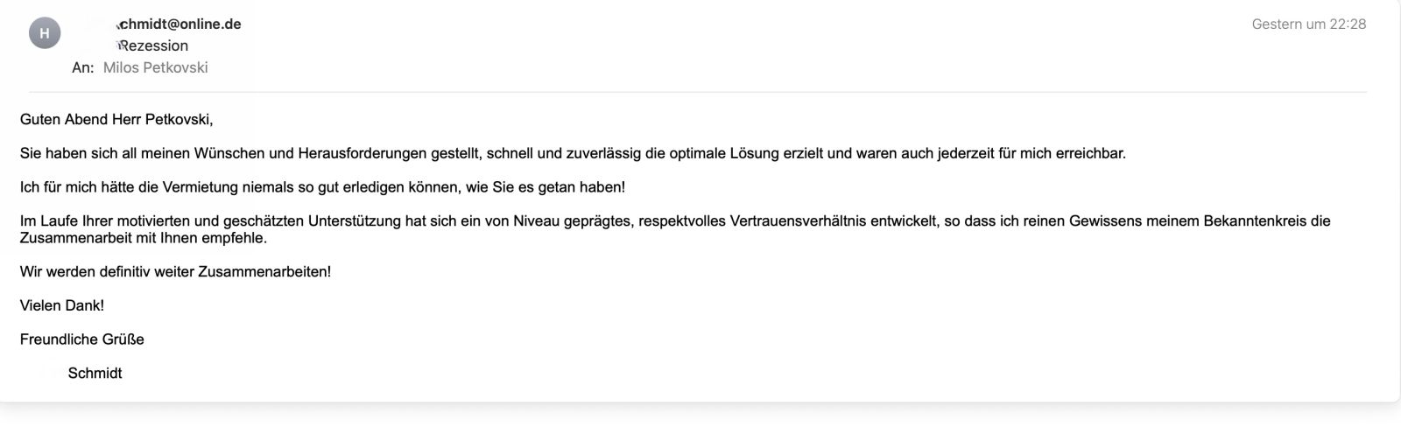Click the closing "Freundliche Grüße"
The image size is (1401, 427).
pyautogui.click(x=82, y=339)
